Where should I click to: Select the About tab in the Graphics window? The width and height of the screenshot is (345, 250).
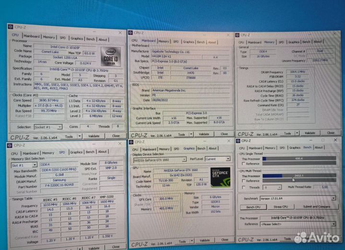[x=213, y=148]
